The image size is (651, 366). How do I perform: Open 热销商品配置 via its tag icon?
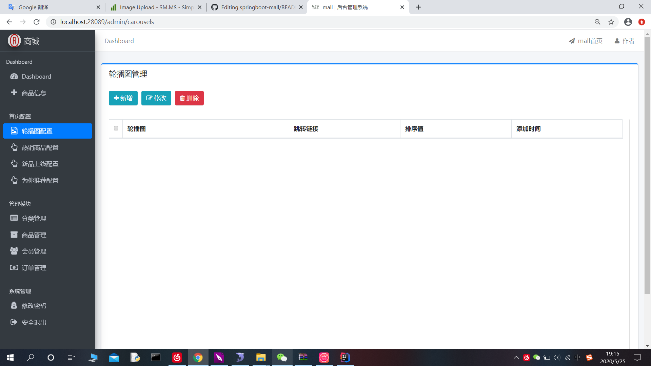click(x=14, y=147)
